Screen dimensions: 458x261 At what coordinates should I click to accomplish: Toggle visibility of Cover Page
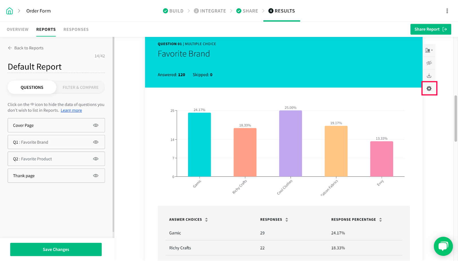tap(96, 125)
